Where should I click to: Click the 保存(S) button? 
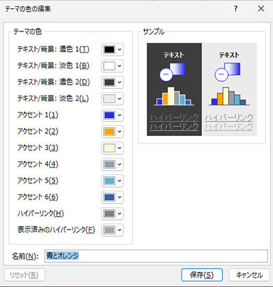tap(202, 275)
